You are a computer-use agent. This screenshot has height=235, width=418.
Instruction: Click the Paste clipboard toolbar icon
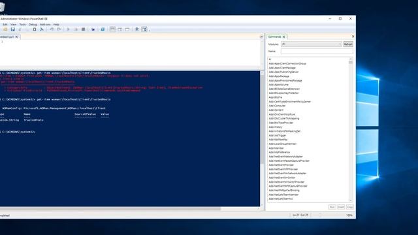click(x=35, y=29)
